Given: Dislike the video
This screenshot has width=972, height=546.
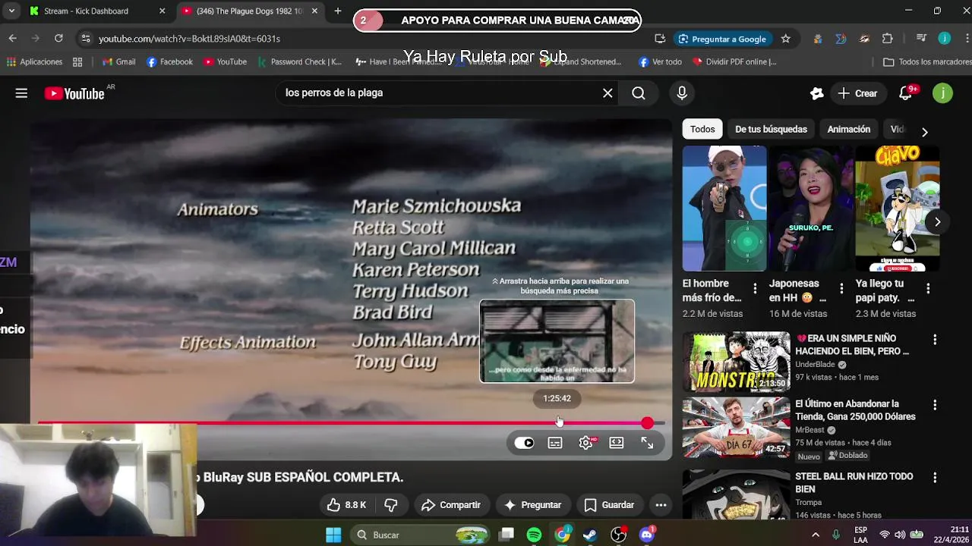Looking at the screenshot, I should coord(391,505).
